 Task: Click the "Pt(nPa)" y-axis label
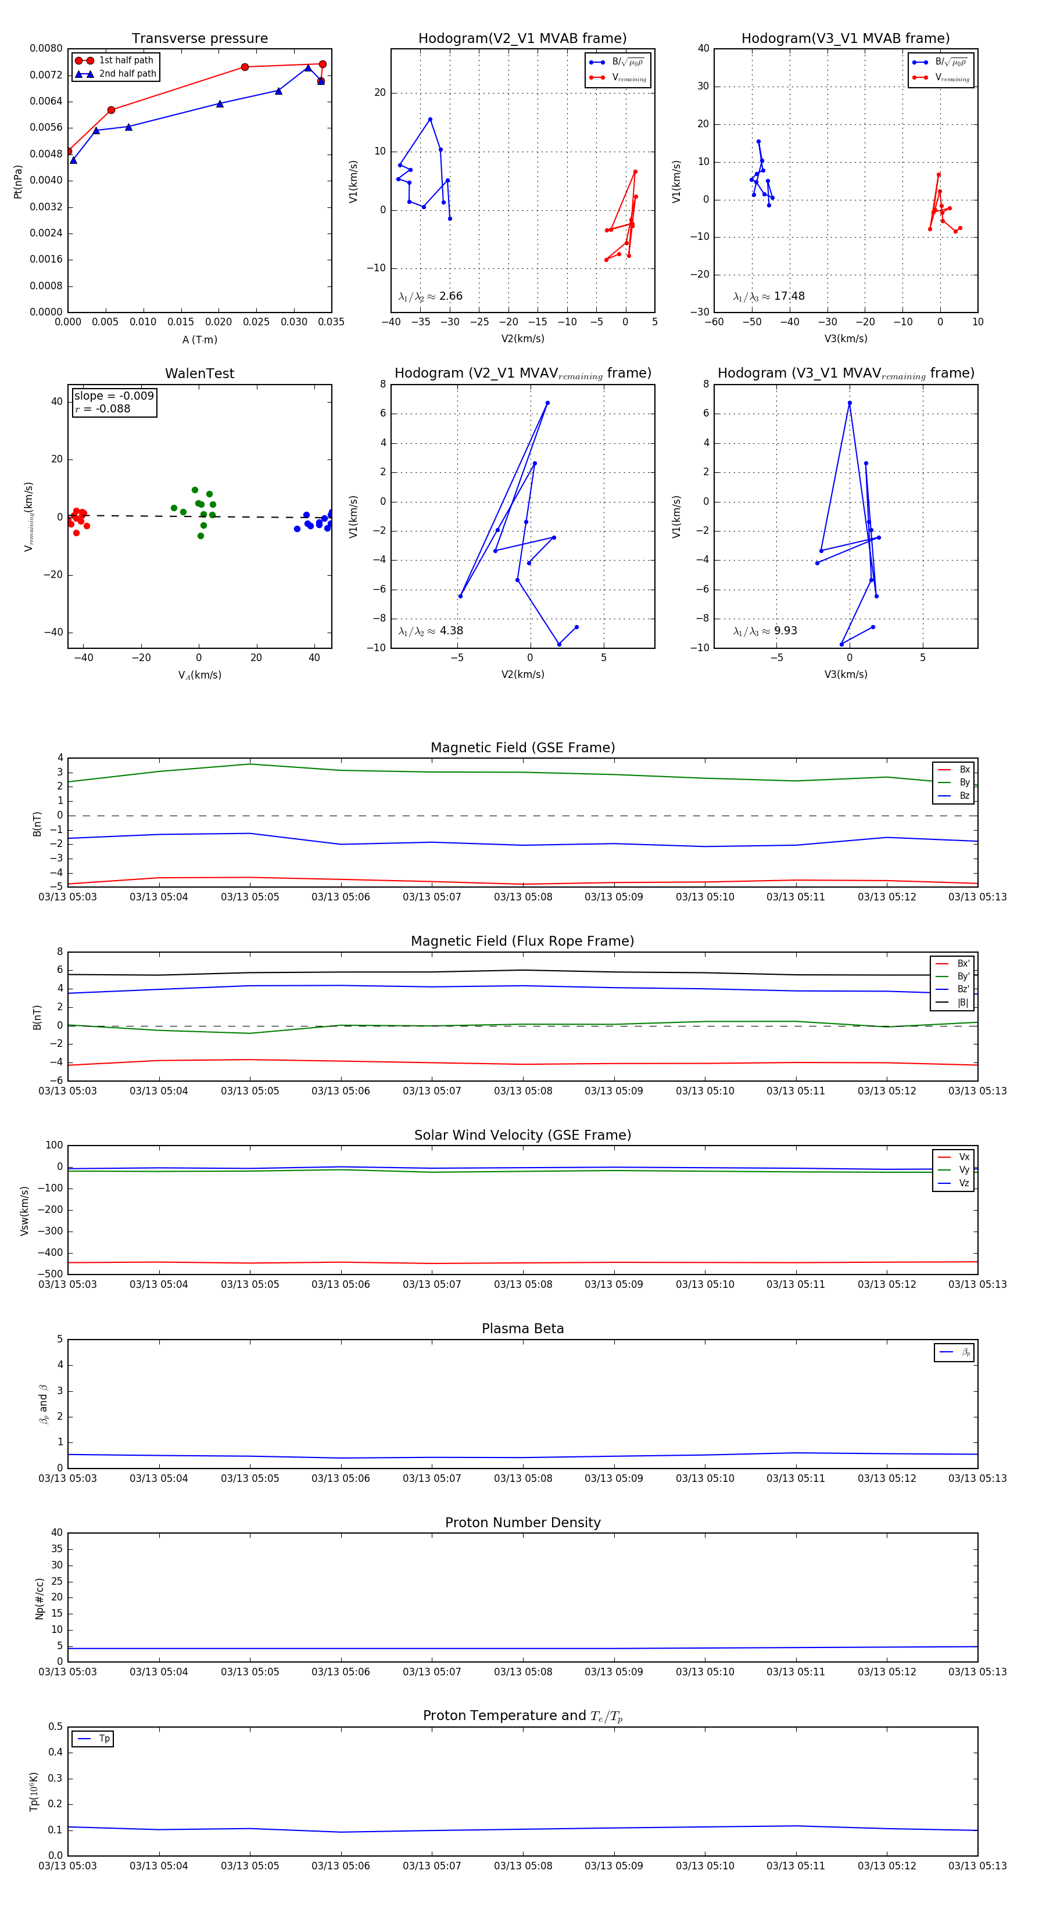[x=18, y=181]
